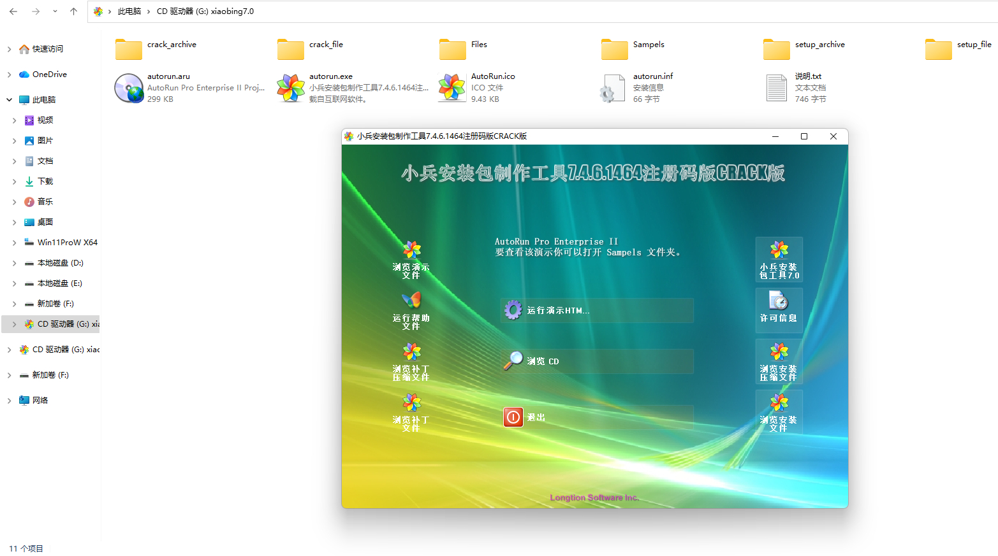
Task: Select the 浏览安装压缩文件 icon
Action: pos(779,361)
